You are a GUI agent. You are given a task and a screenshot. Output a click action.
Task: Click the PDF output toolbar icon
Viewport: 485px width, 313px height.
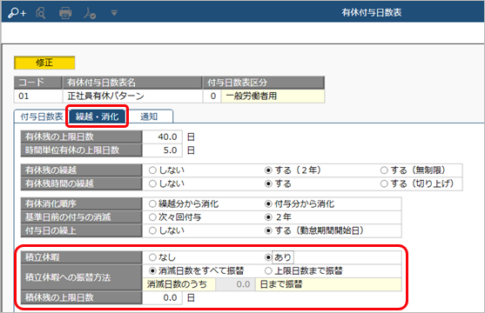tap(90, 13)
